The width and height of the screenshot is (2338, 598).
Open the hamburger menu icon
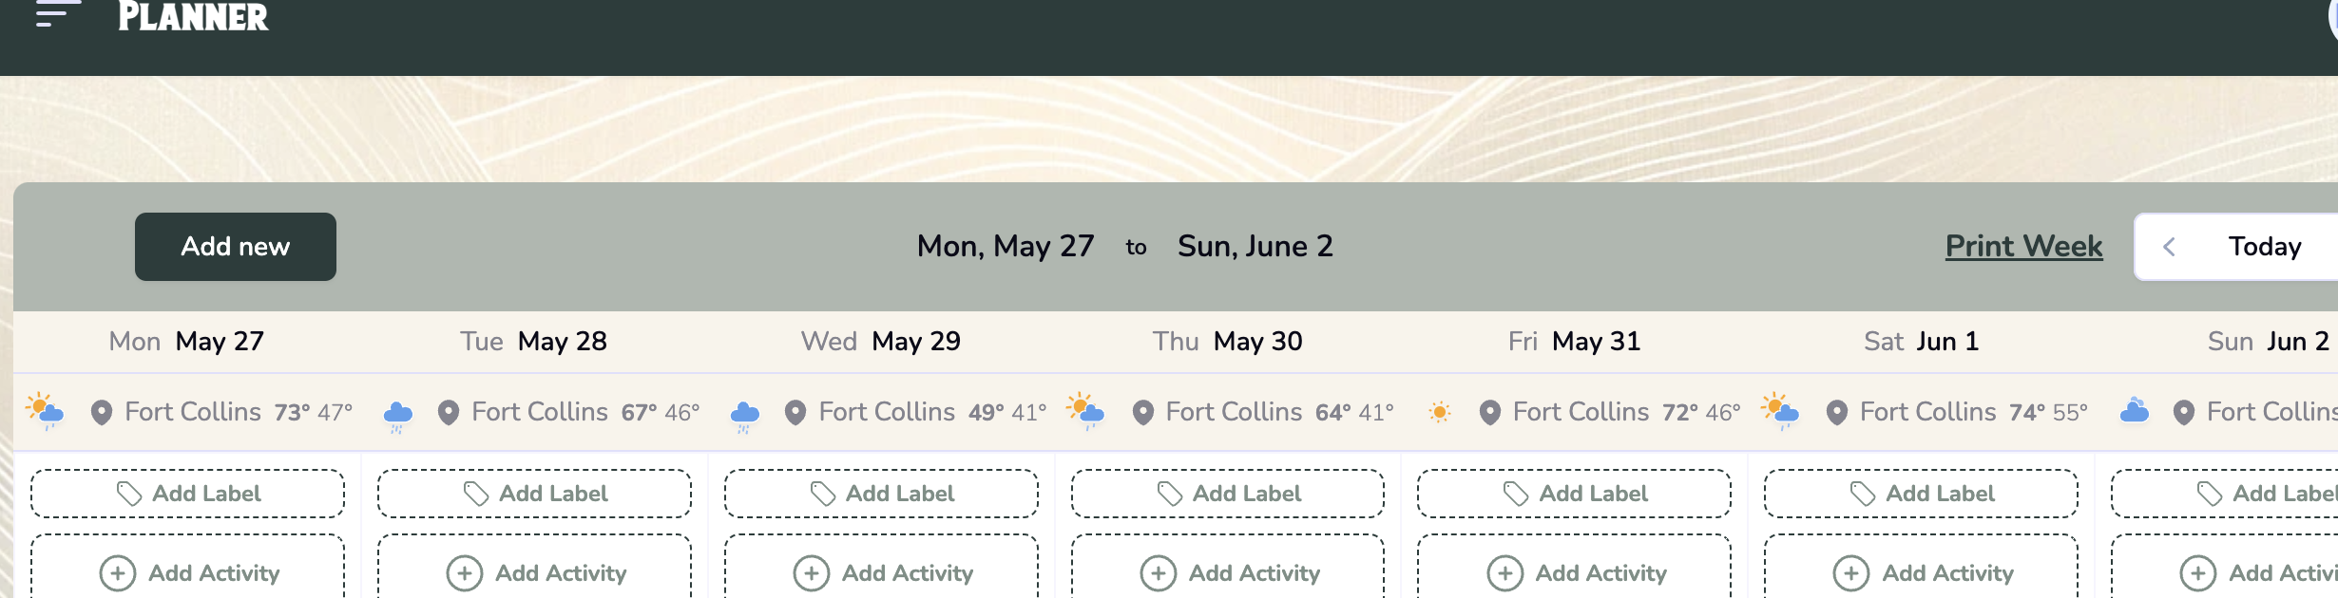pyautogui.click(x=55, y=14)
